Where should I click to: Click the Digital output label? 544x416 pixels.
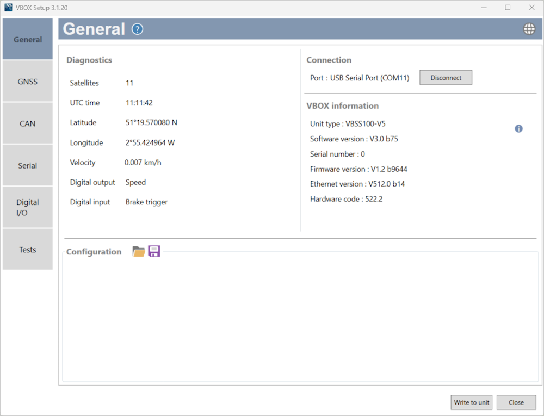(92, 182)
